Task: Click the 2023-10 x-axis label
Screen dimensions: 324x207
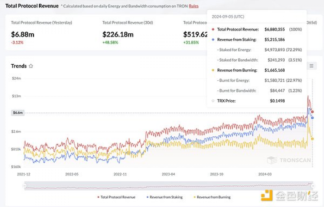Action: [x=217, y=174]
